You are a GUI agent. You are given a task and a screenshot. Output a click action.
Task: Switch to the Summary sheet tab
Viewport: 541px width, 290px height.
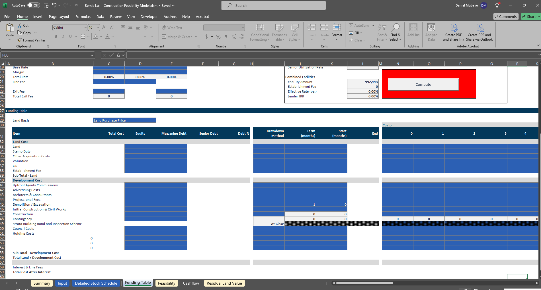point(42,283)
